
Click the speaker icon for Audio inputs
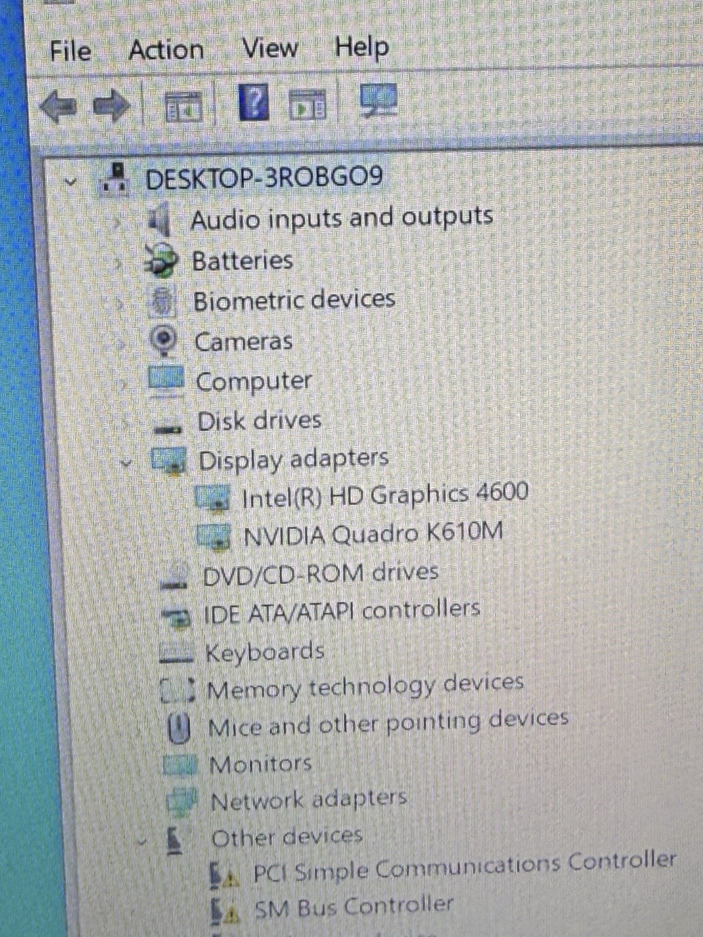point(159,220)
